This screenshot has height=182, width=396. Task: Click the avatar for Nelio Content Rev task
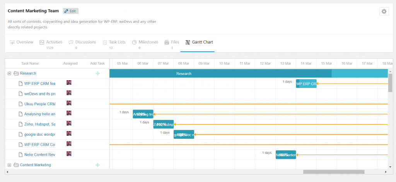click(69, 154)
